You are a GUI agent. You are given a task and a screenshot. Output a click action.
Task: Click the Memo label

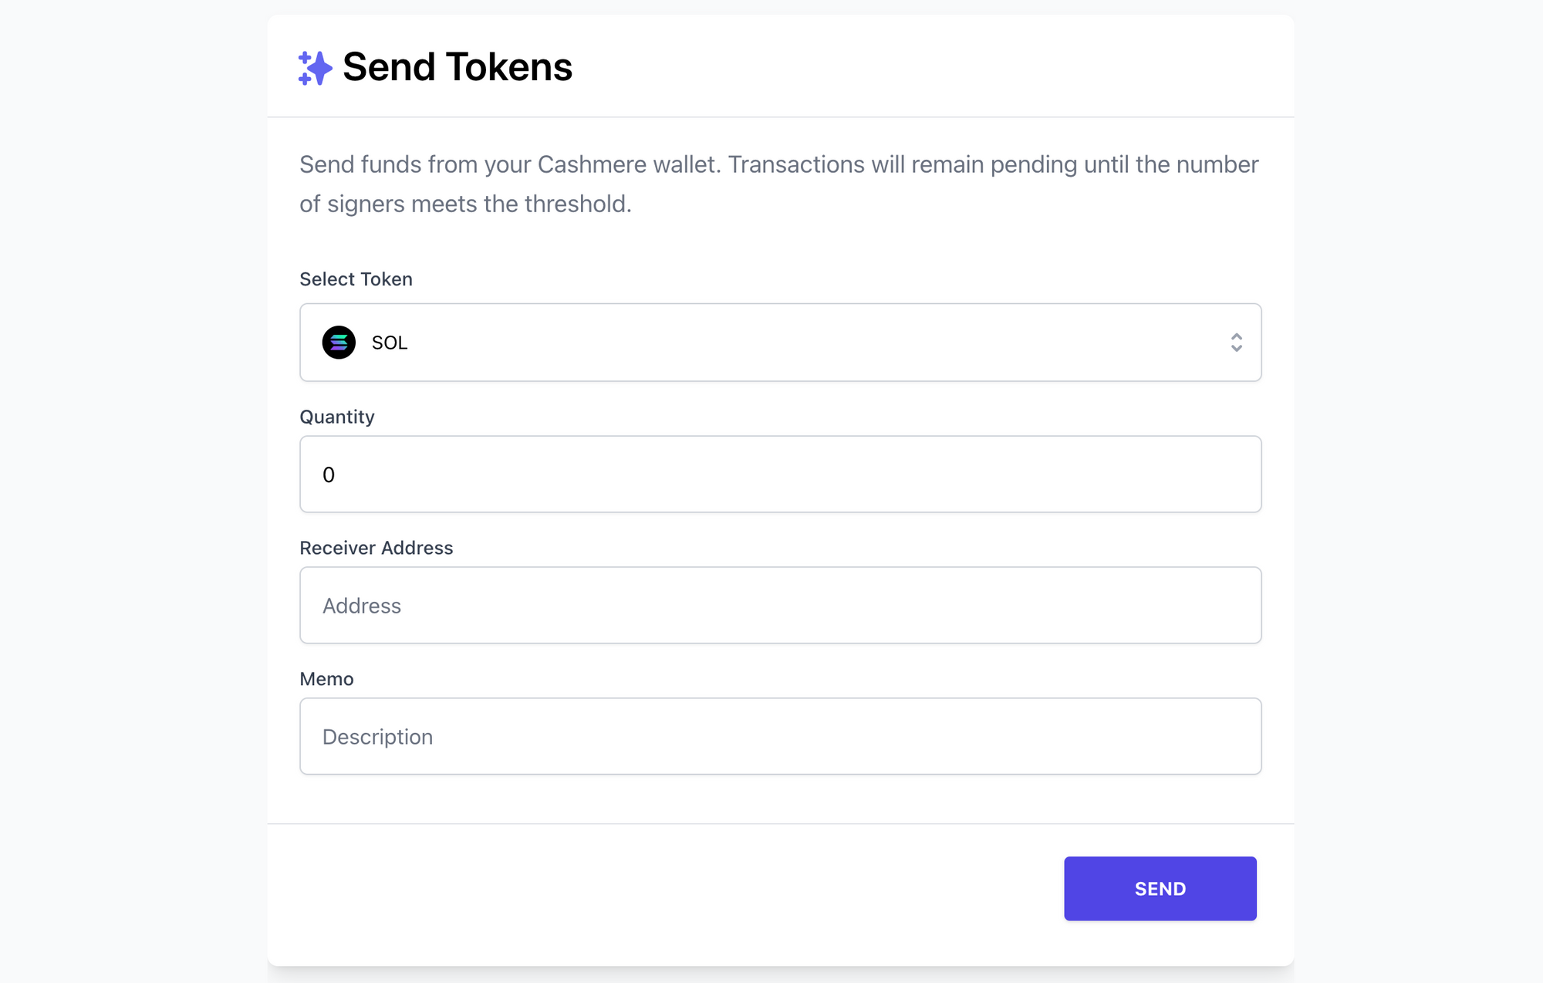tap(326, 679)
